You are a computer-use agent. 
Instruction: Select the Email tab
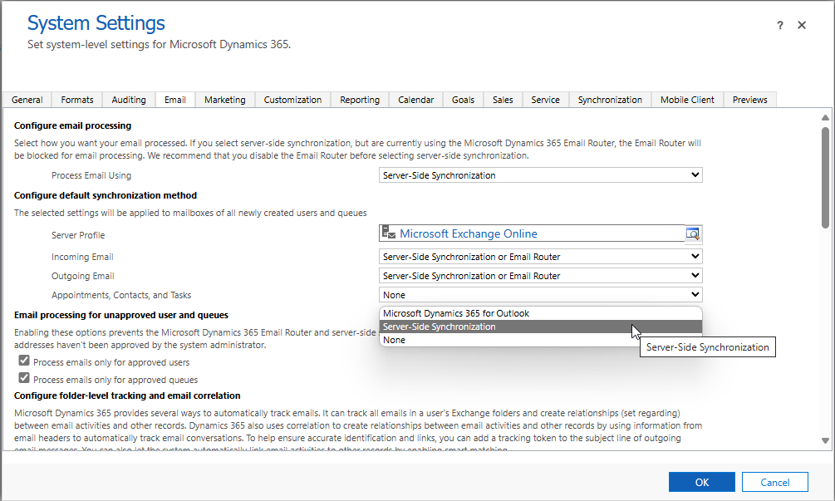pyautogui.click(x=175, y=100)
